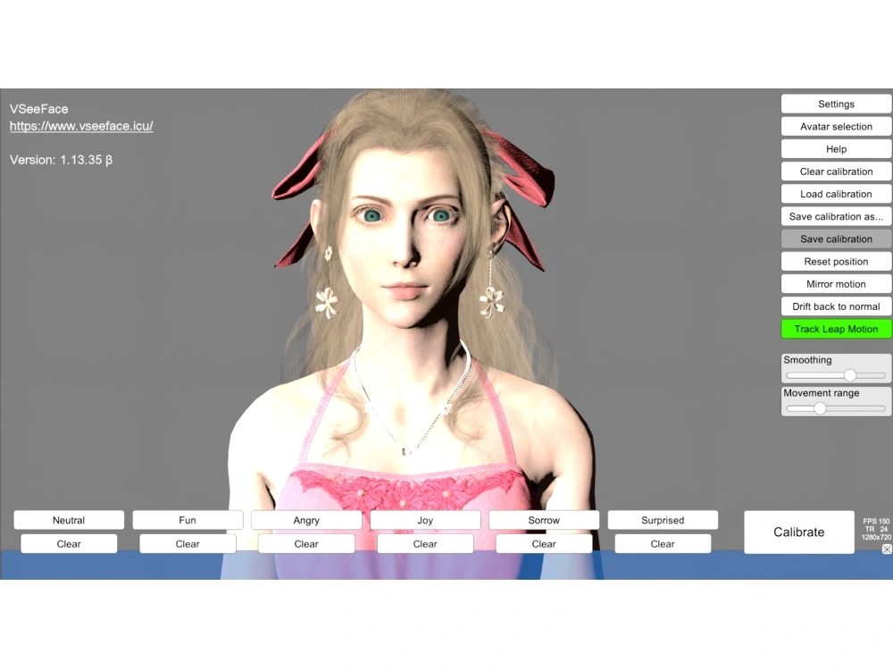Trigger the Sorrow expression
Image resolution: width=893 pixels, height=670 pixels.
[x=544, y=520]
